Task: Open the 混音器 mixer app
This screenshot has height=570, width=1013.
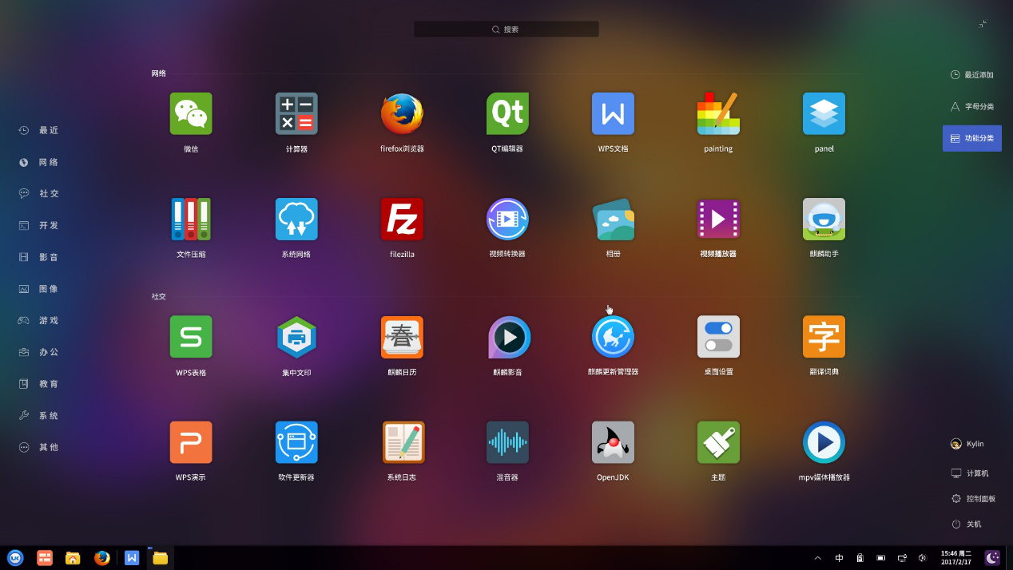Action: [507, 442]
